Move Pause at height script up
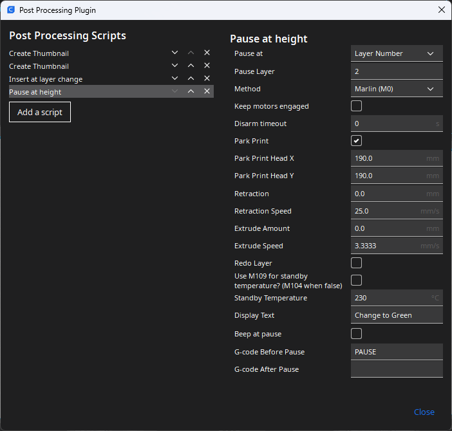Screen dimensions: 452x431 point(191,91)
